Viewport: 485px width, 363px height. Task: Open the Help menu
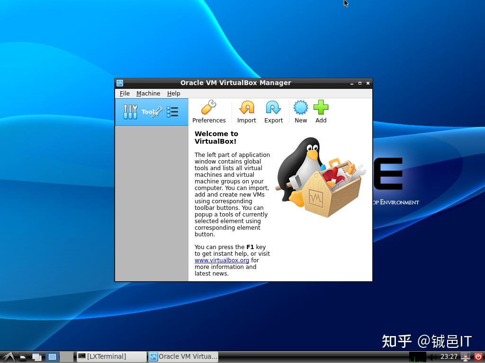(x=173, y=93)
